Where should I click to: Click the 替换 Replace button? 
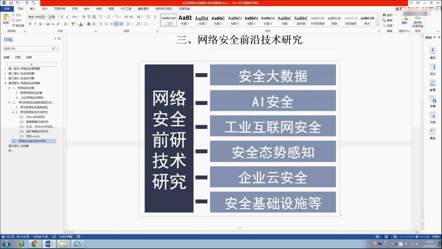[x=388, y=20]
